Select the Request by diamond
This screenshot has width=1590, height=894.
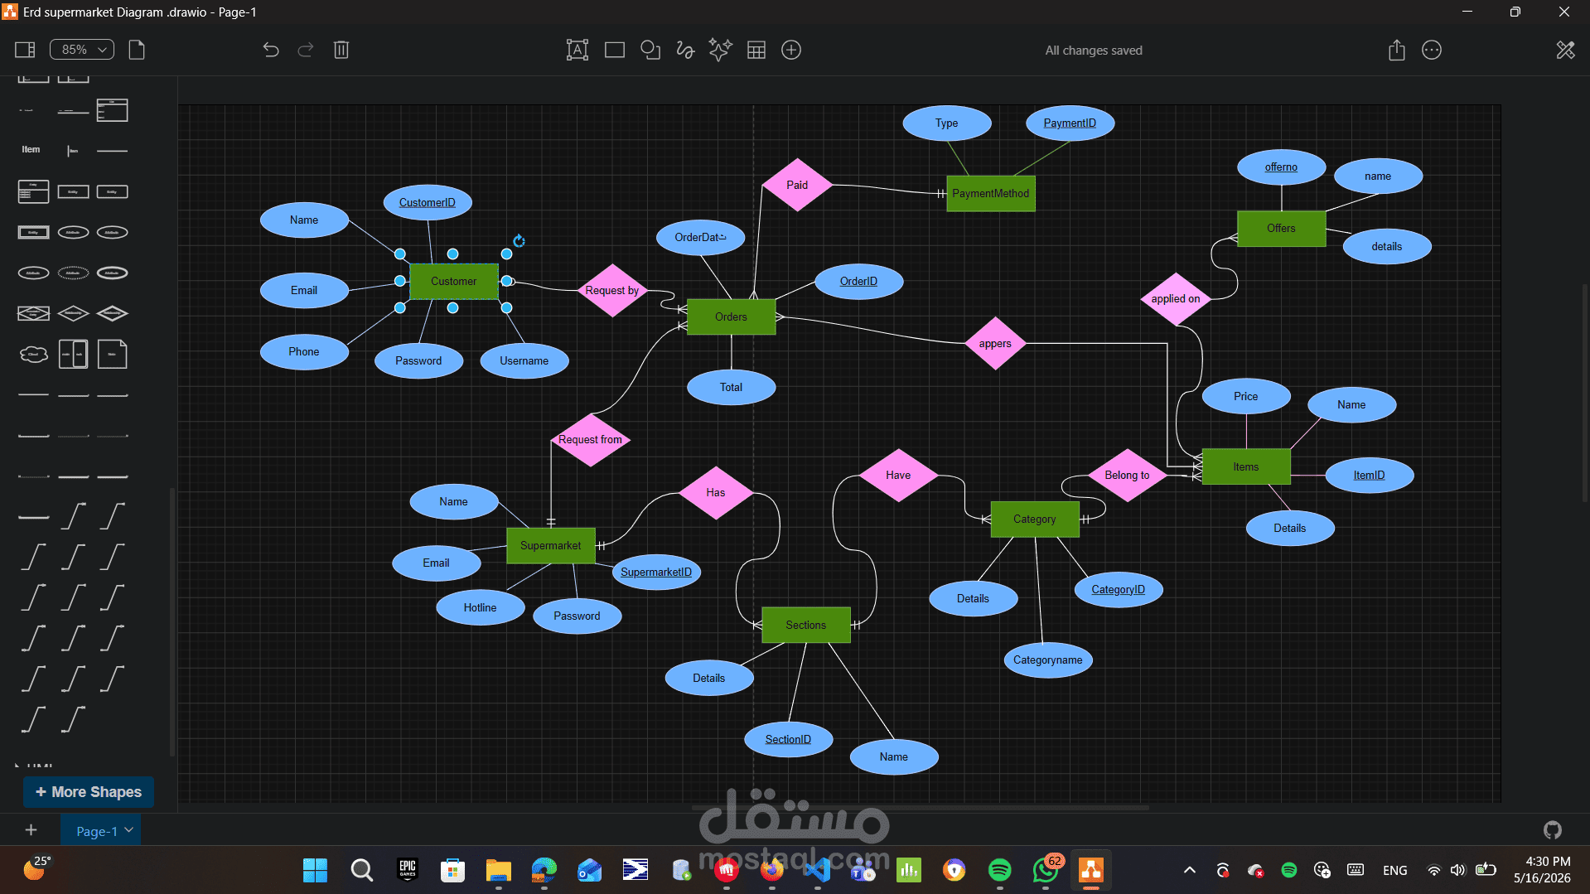[612, 291]
